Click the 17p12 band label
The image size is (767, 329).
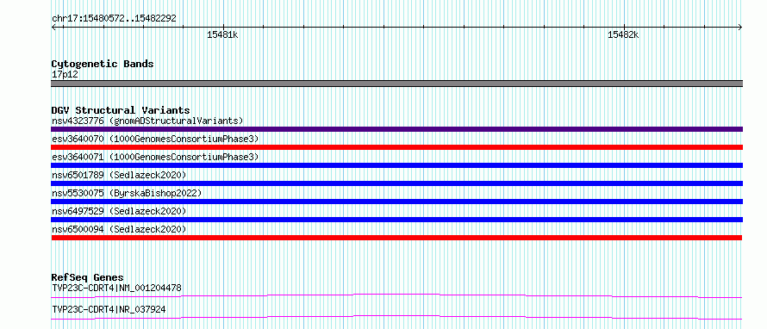(x=65, y=75)
